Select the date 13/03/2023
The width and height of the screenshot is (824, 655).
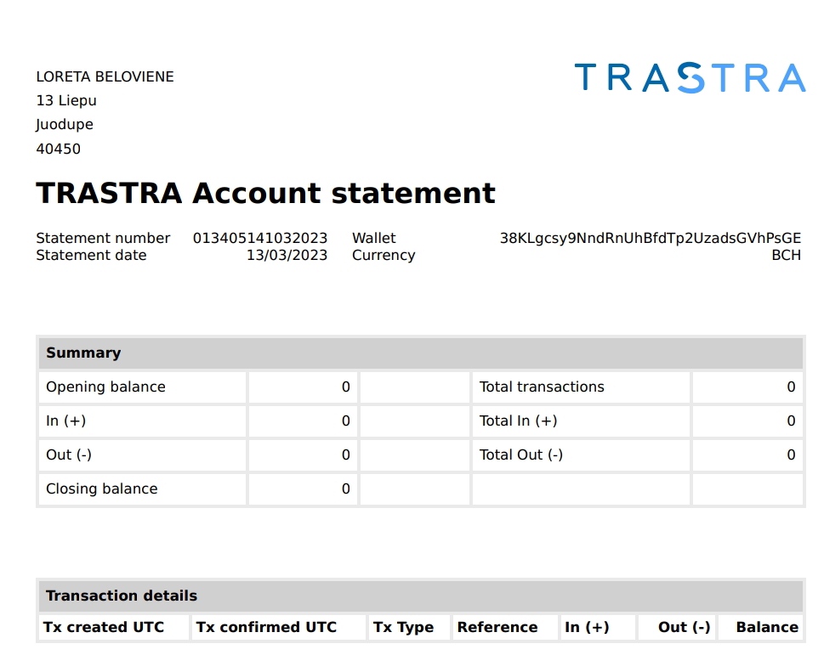pyautogui.click(x=287, y=255)
